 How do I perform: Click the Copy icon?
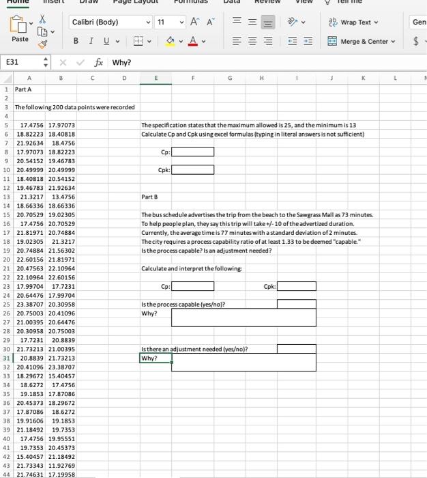42,31
